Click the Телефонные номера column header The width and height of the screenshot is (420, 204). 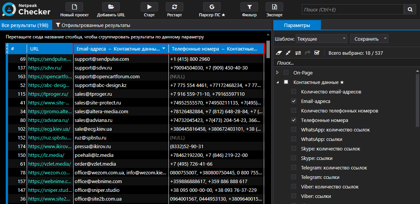(x=217, y=49)
